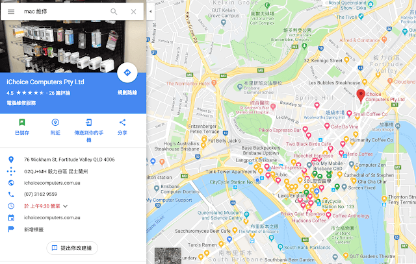Screen dimensions: 416x264
Task: Click The Tivoli map marker
Action: tap(361, 16)
